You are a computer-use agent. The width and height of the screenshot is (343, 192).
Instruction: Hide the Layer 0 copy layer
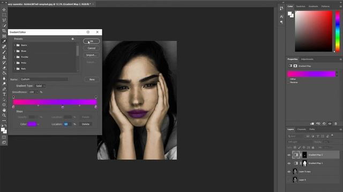[x=289, y=172]
